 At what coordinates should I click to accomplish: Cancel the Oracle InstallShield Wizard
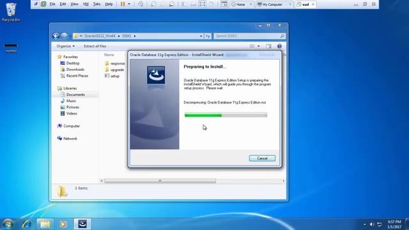click(262, 158)
